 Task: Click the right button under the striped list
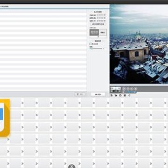click(x=98, y=94)
